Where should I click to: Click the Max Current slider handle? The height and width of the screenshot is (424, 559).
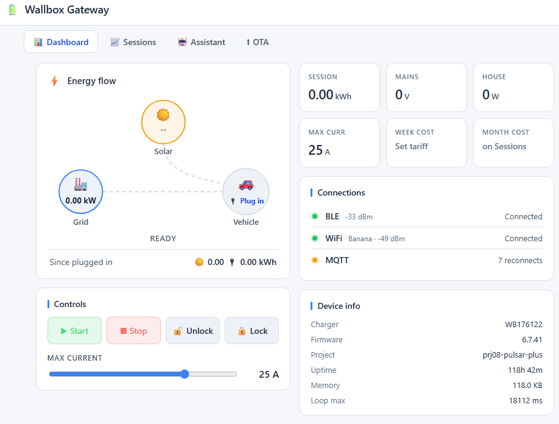click(185, 373)
